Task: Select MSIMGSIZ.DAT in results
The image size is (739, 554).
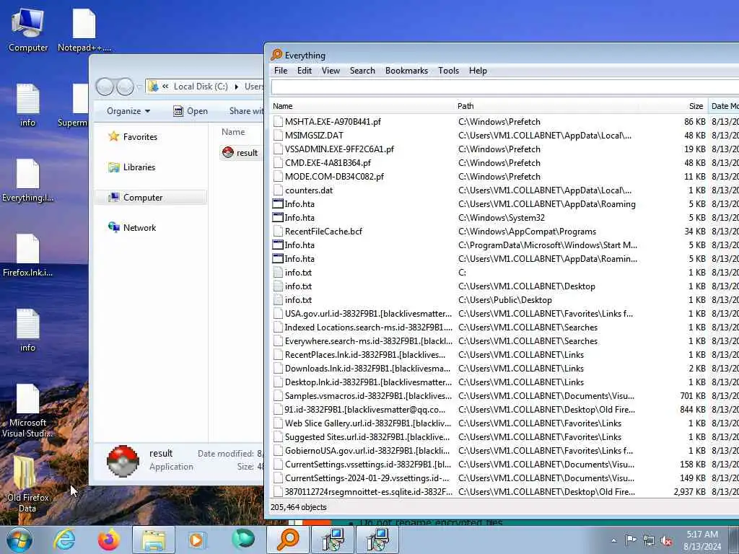Action: pyautogui.click(x=314, y=135)
